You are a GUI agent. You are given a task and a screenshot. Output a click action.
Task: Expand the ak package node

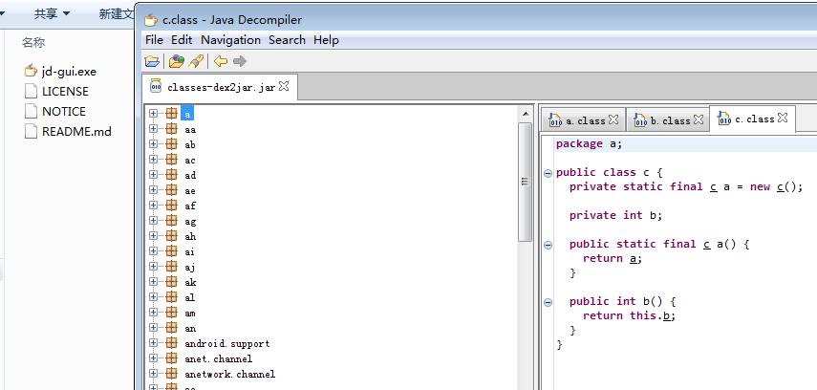pyautogui.click(x=153, y=282)
